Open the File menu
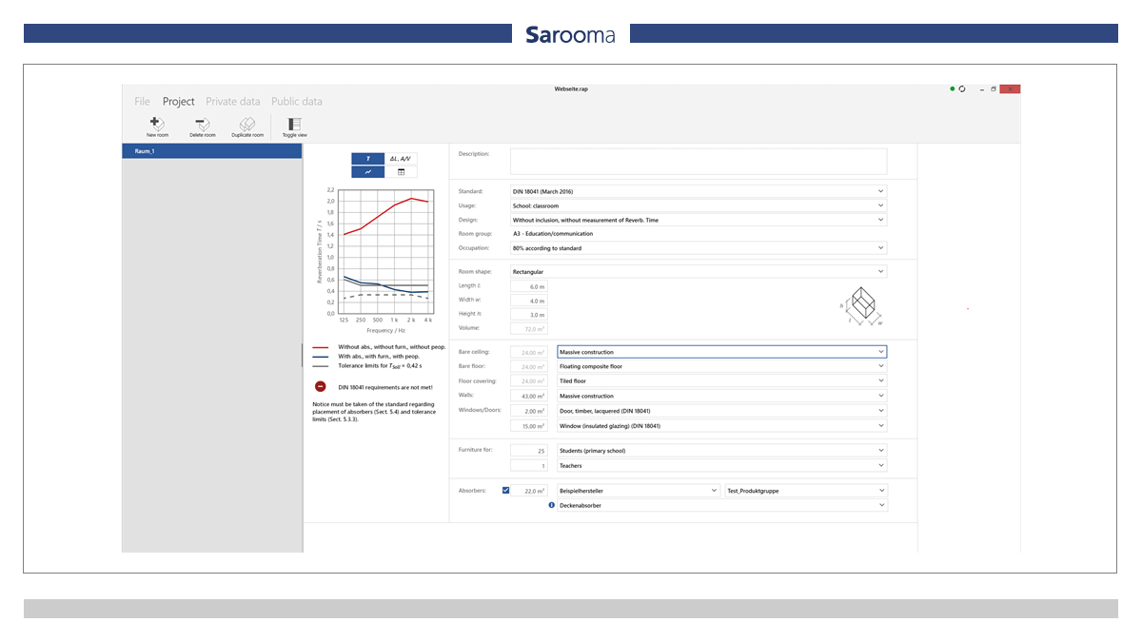The height and width of the screenshot is (642, 1142). pyautogui.click(x=142, y=101)
